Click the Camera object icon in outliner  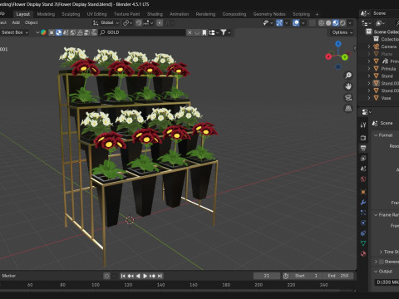(377, 47)
